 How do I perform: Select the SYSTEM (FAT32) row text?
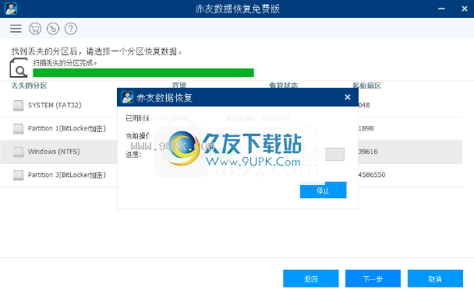point(55,105)
